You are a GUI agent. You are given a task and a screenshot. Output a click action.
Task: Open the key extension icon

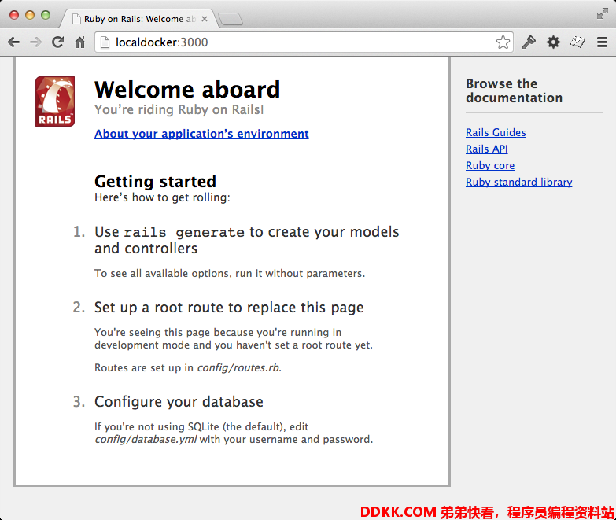529,42
